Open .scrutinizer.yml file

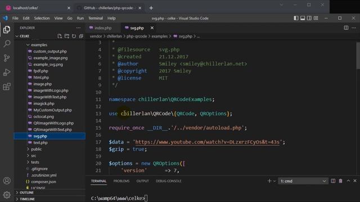[44, 175]
